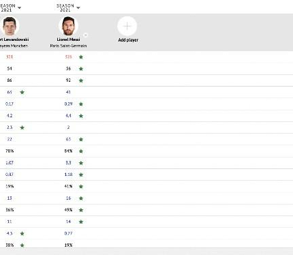Click the star next to Messi's 49% value
Screen dimensions: 293x255
[81, 210]
